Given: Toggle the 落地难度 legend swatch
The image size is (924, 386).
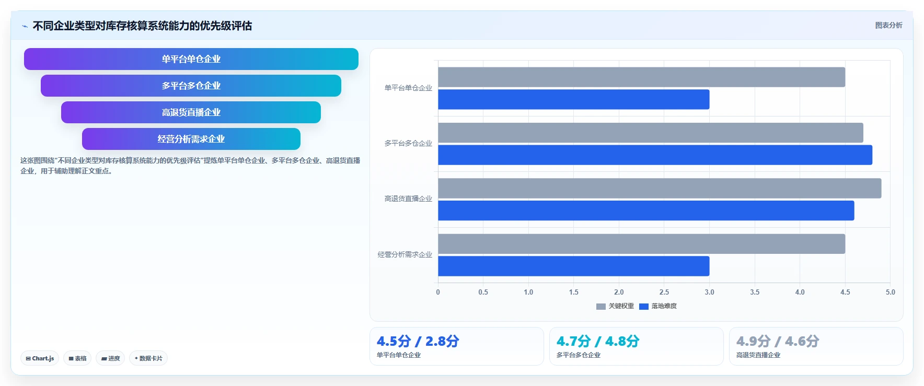Looking at the screenshot, I should coord(644,307).
